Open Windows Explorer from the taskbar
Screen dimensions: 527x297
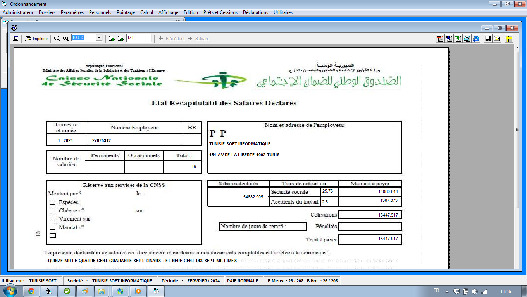tap(102, 291)
